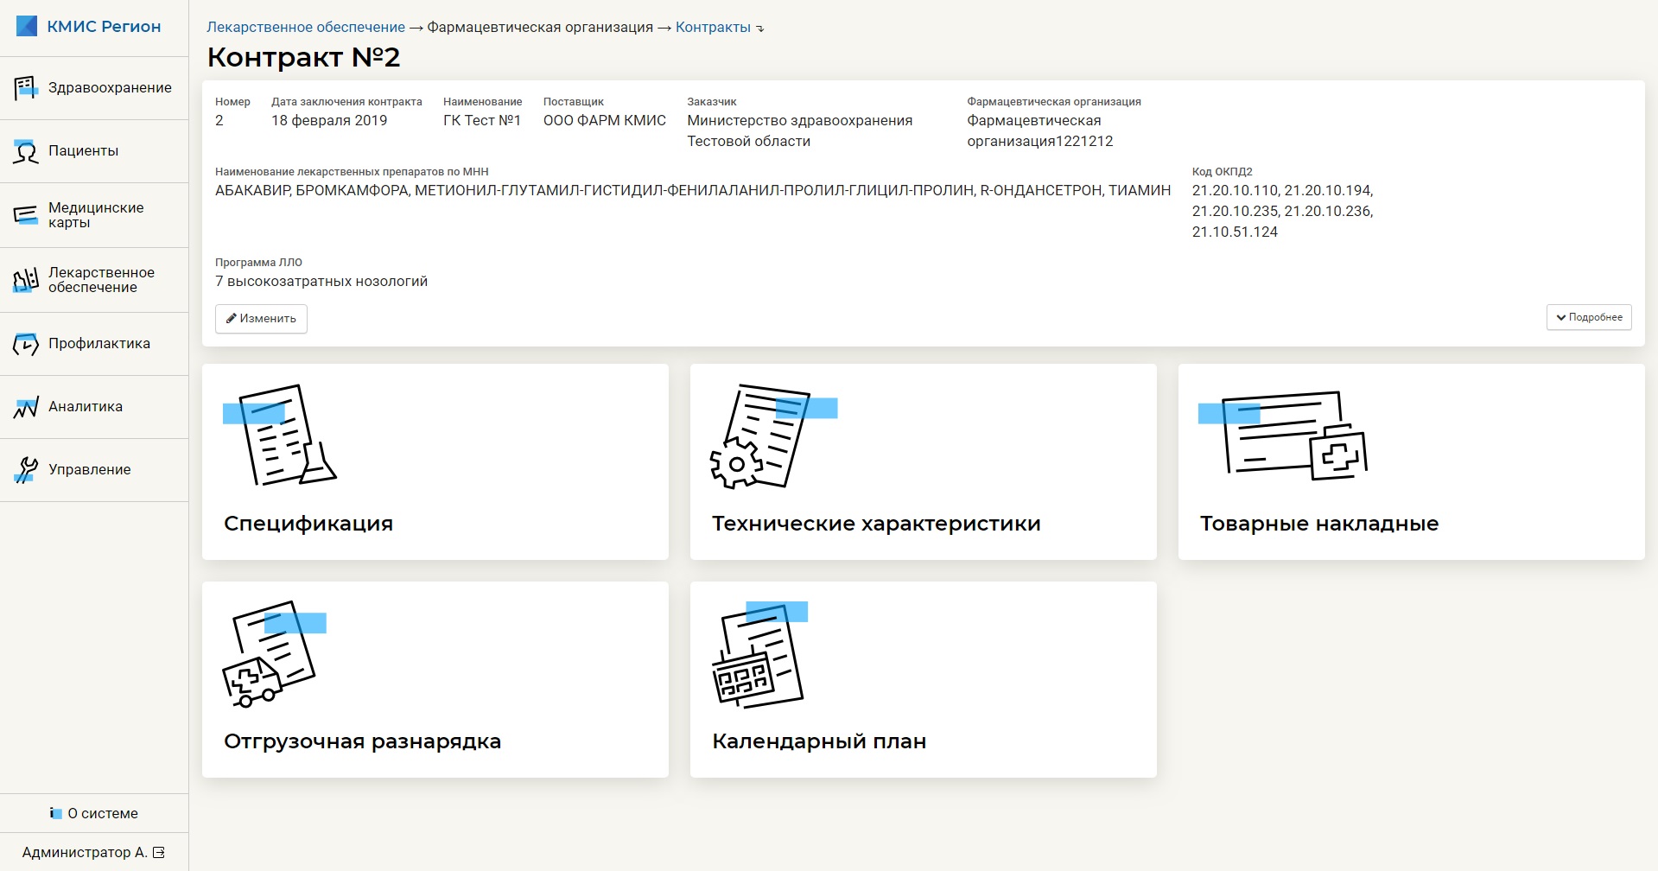Click the info icon beside О системе
1658x871 pixels.
[56, 813]
